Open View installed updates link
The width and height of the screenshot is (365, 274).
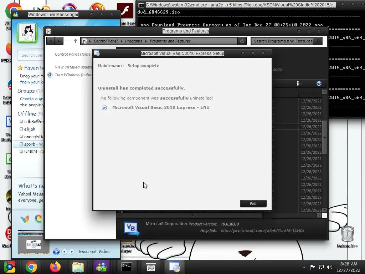(x=73, y=67)
